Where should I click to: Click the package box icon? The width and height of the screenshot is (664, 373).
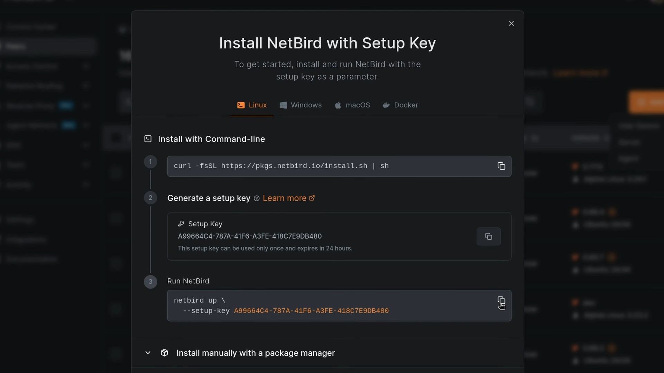coord(164,353)
